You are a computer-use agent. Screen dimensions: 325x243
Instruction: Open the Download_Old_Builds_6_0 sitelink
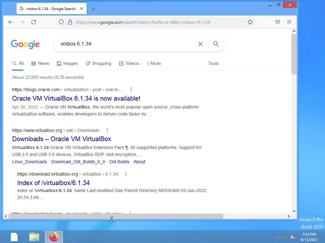[78, 162]
